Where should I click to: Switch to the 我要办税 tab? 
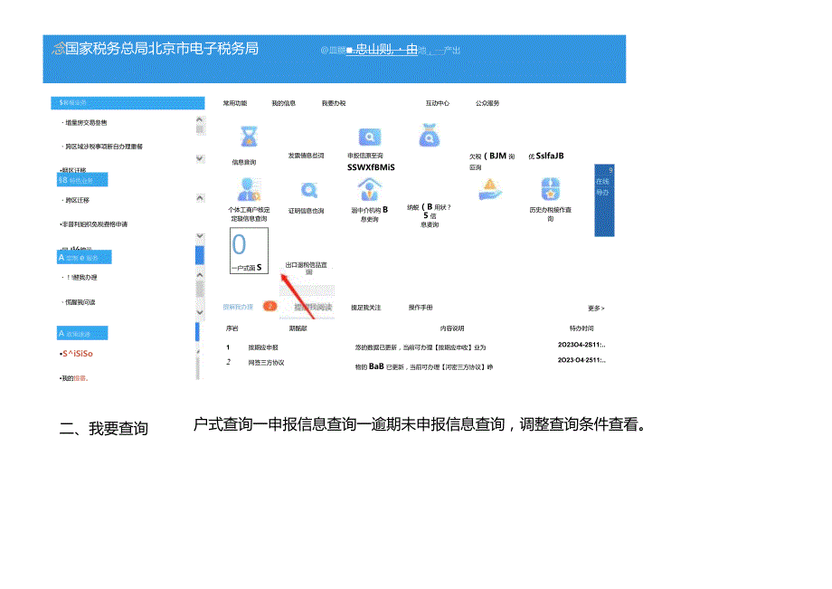coord(333,103)
